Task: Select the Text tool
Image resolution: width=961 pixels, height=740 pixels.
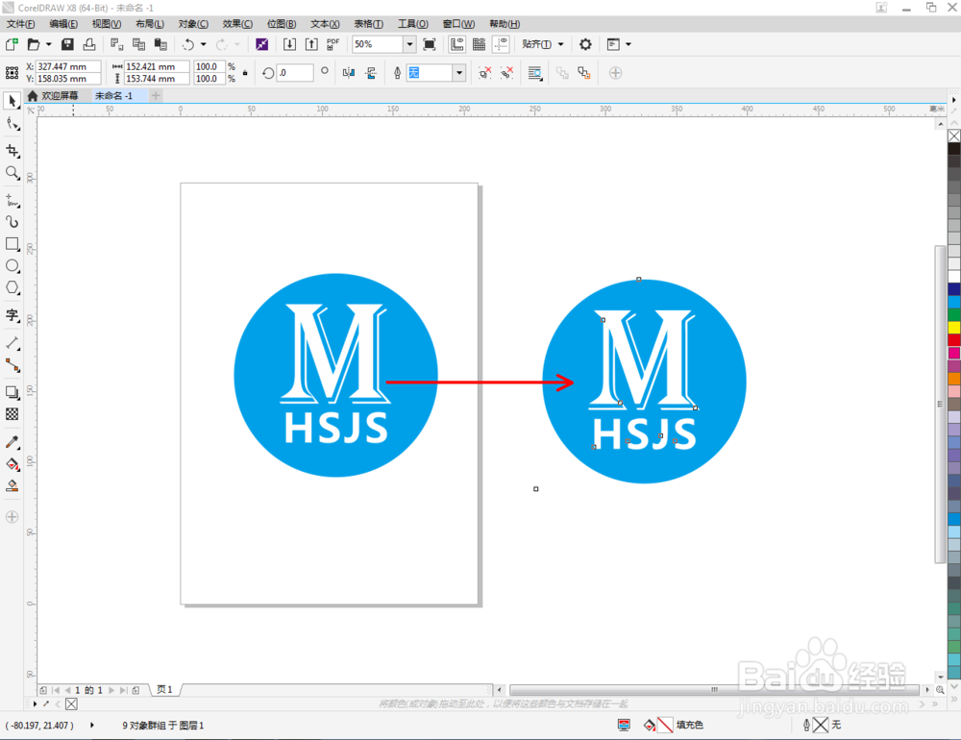Action: 12,315
